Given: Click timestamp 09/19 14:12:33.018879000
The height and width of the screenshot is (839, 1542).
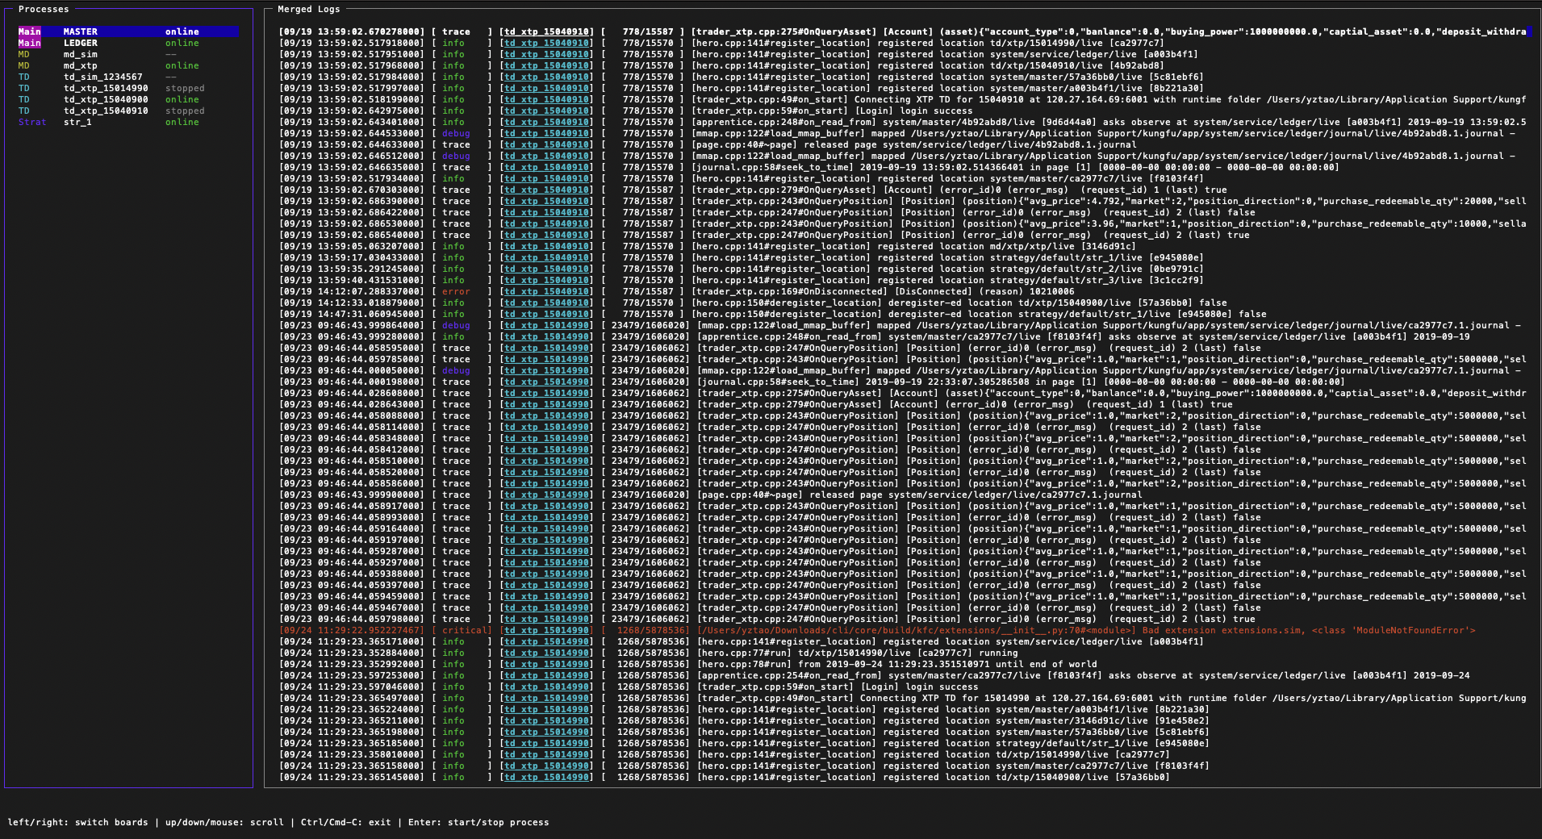Looking at the screenshot, I should click(351, 303).
